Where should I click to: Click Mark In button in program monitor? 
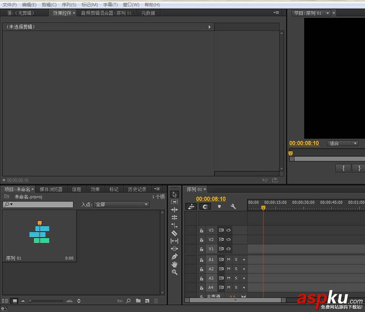point(343,168)
